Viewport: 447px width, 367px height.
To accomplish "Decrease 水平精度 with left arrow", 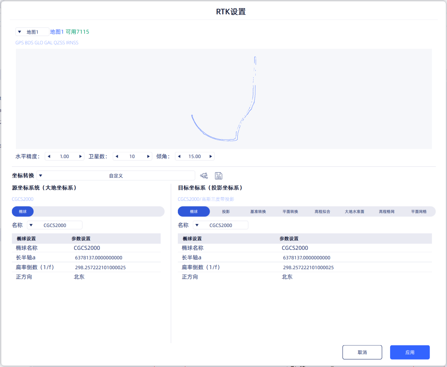I will (x=49, y=157).
